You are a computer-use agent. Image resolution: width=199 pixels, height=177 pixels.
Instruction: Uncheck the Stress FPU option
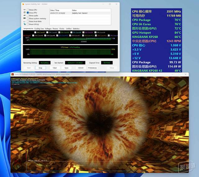tap(28, 12)
